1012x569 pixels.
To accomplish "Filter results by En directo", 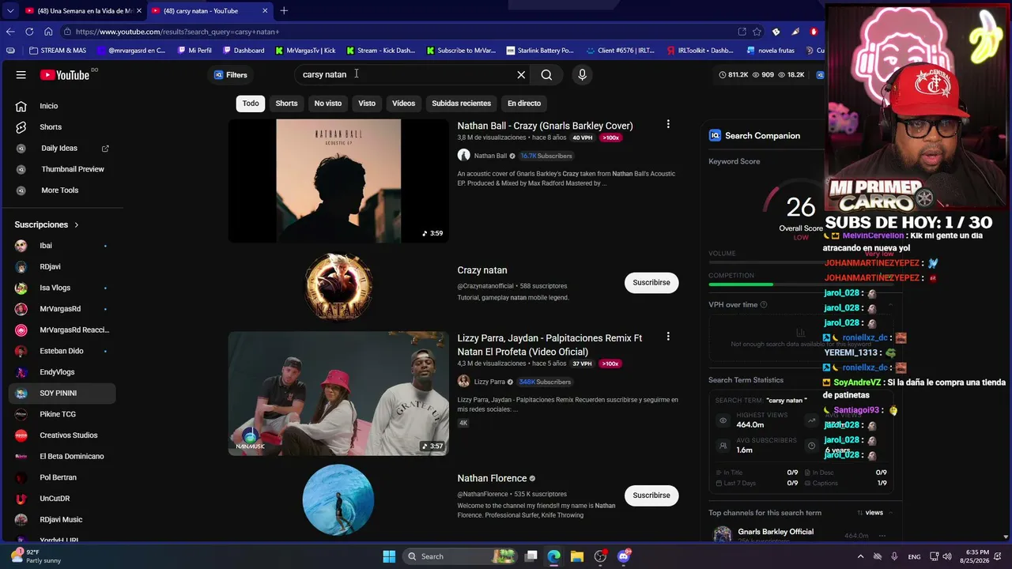I will pos(524,104).
